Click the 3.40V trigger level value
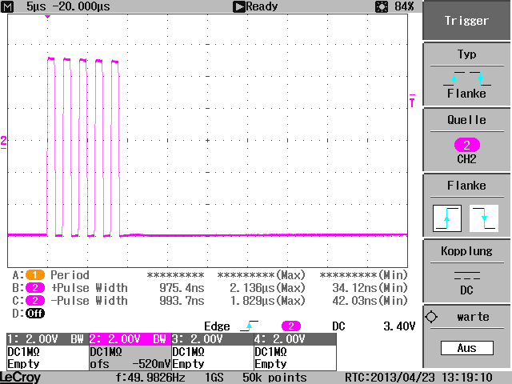512x384 pixels. coord(399,326)
